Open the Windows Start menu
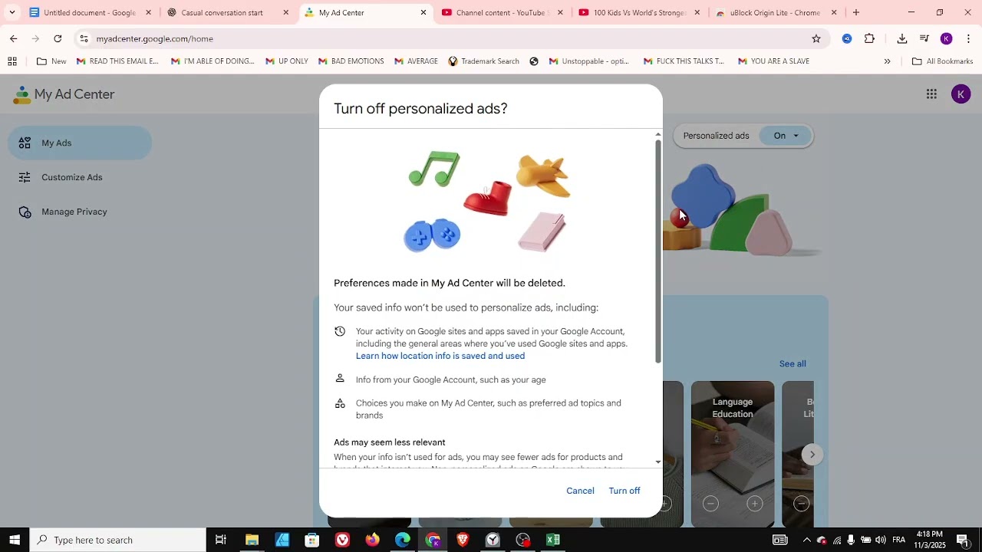The image size is (982, 552). [15, 540]
